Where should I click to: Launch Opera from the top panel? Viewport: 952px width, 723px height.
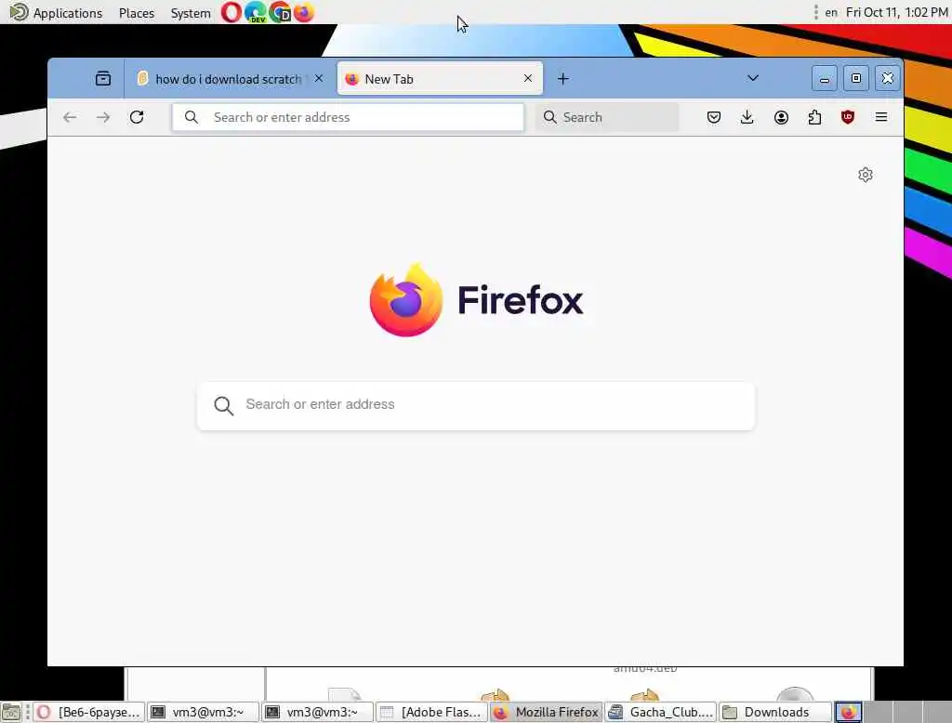pyautogui.click(x=231, y=12)
